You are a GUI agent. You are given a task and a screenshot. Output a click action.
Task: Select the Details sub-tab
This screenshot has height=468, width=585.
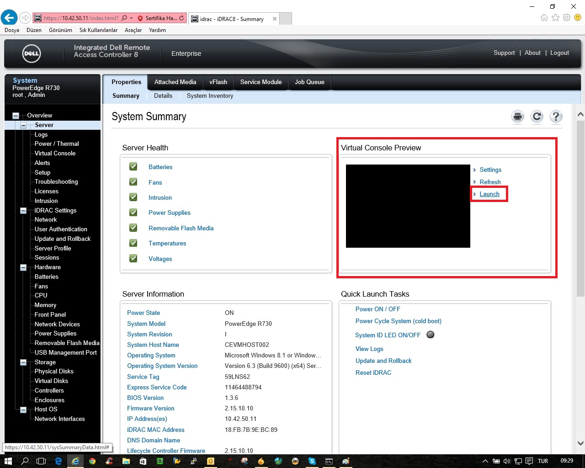[x=163, y=96]
